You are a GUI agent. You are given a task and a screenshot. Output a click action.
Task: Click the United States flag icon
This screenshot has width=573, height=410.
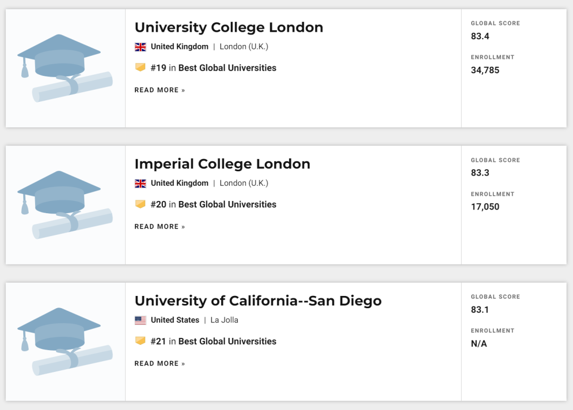point(140,320)
